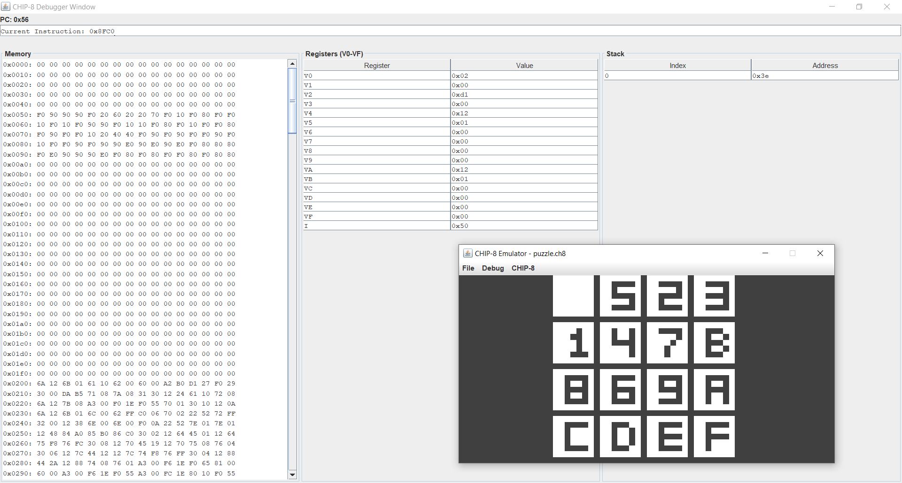Click puzzle tile showing 9
Screen dimensions: 902x483
pos(667,390)
